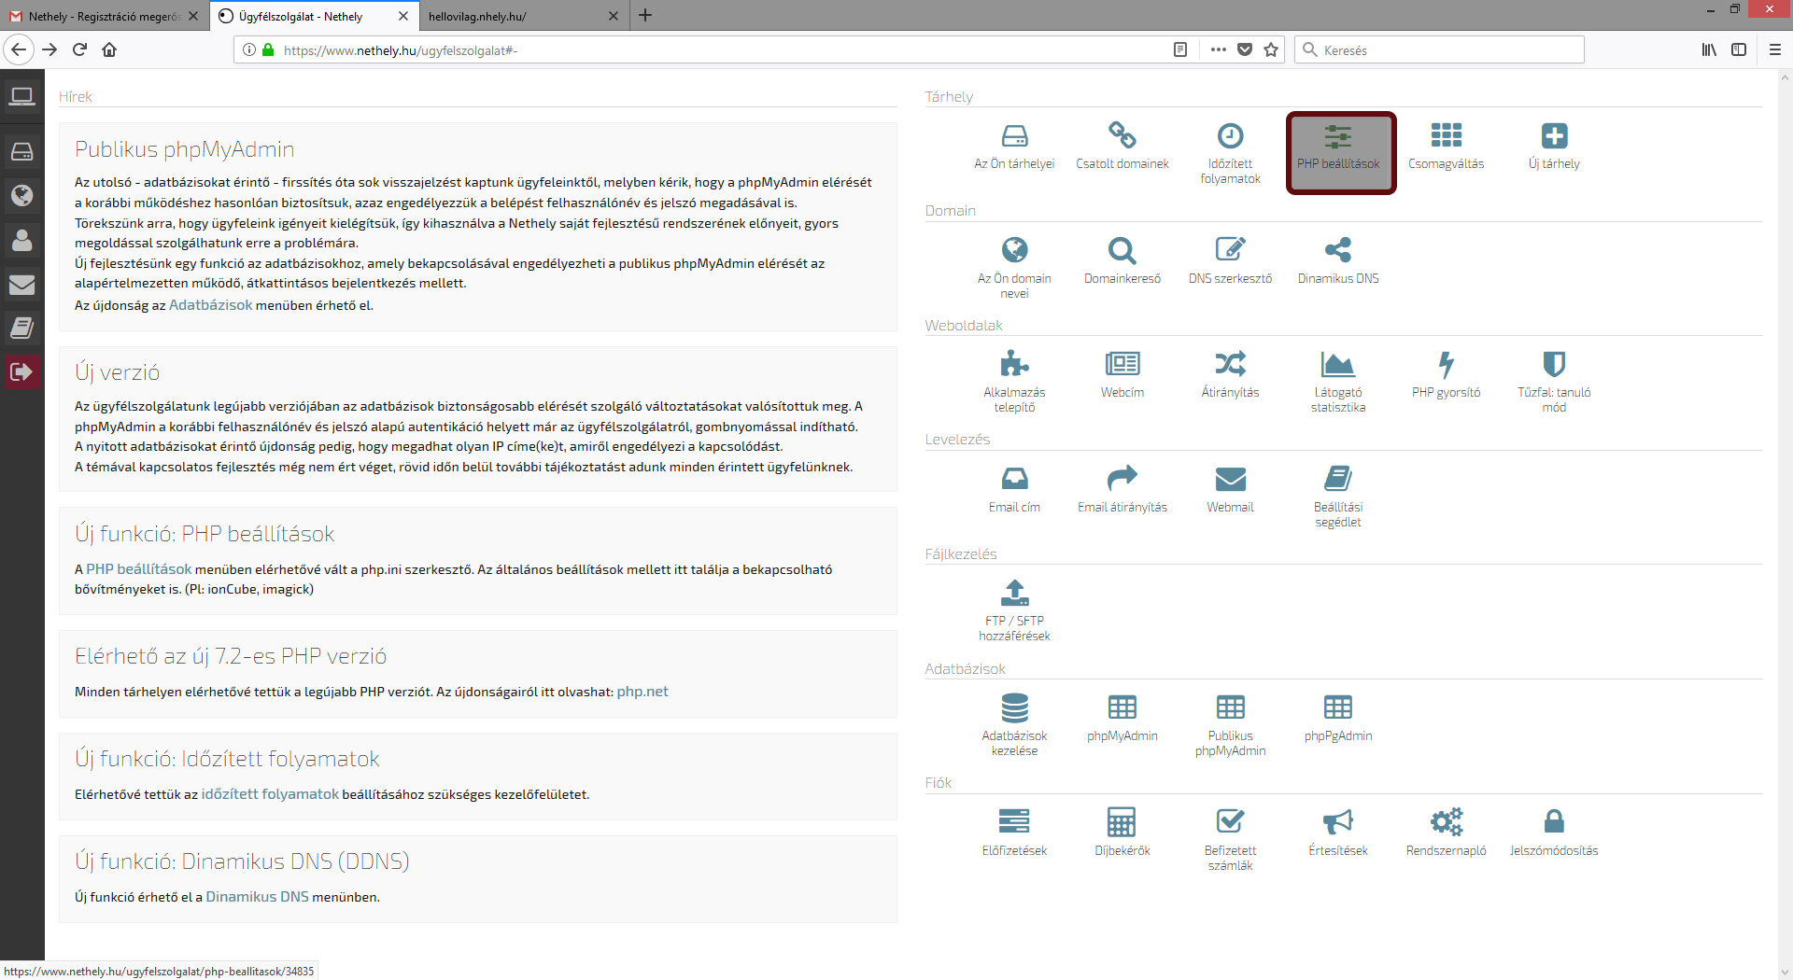Click the Jelszómódosítás lock icon
Screen dimensions: 1793x980
tap(1553, 822)
